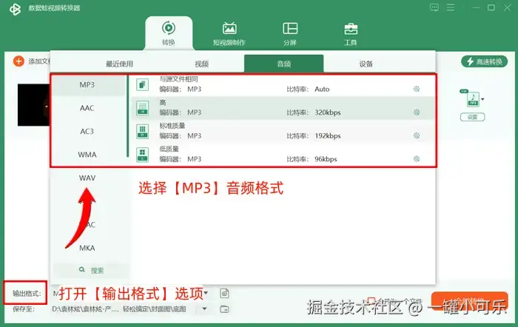The image size is (518, 327).
Task: Expand the dropdown arrow beside MP3 file icon
Action: (x=482, y=99)
